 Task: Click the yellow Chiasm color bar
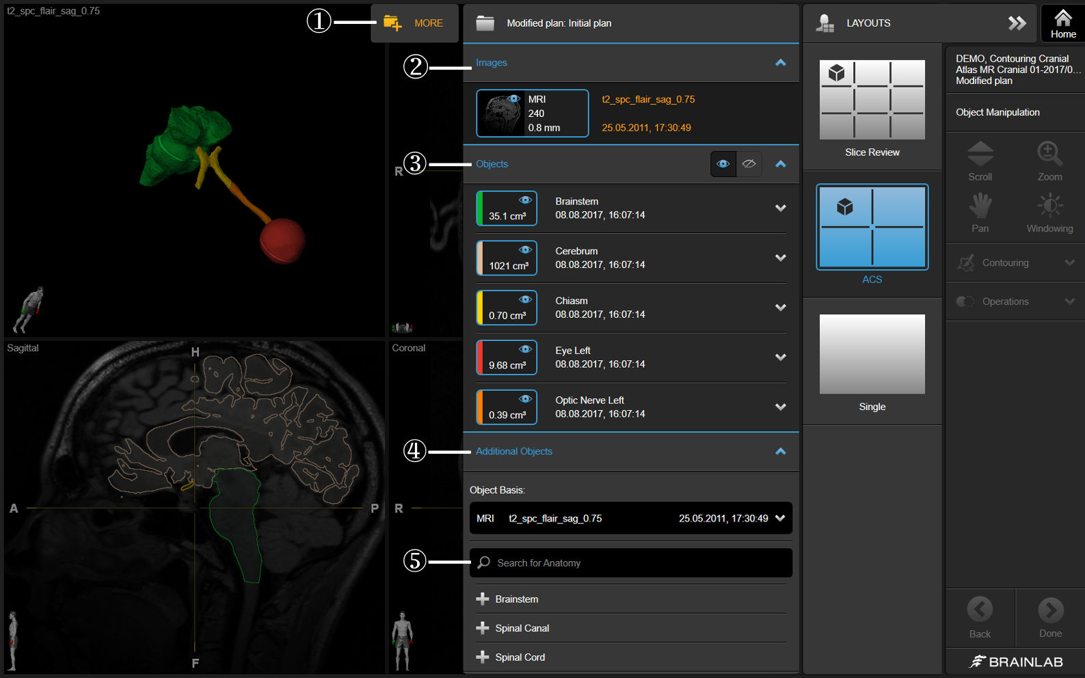[480, 308]
